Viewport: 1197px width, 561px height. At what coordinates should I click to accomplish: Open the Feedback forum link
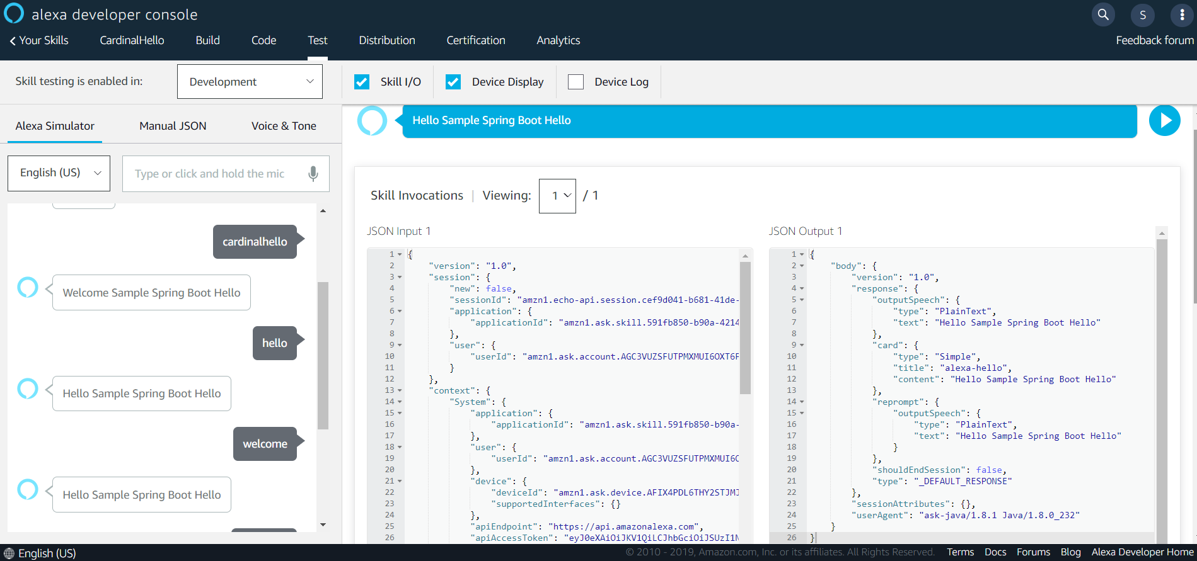coord(1155,40)
